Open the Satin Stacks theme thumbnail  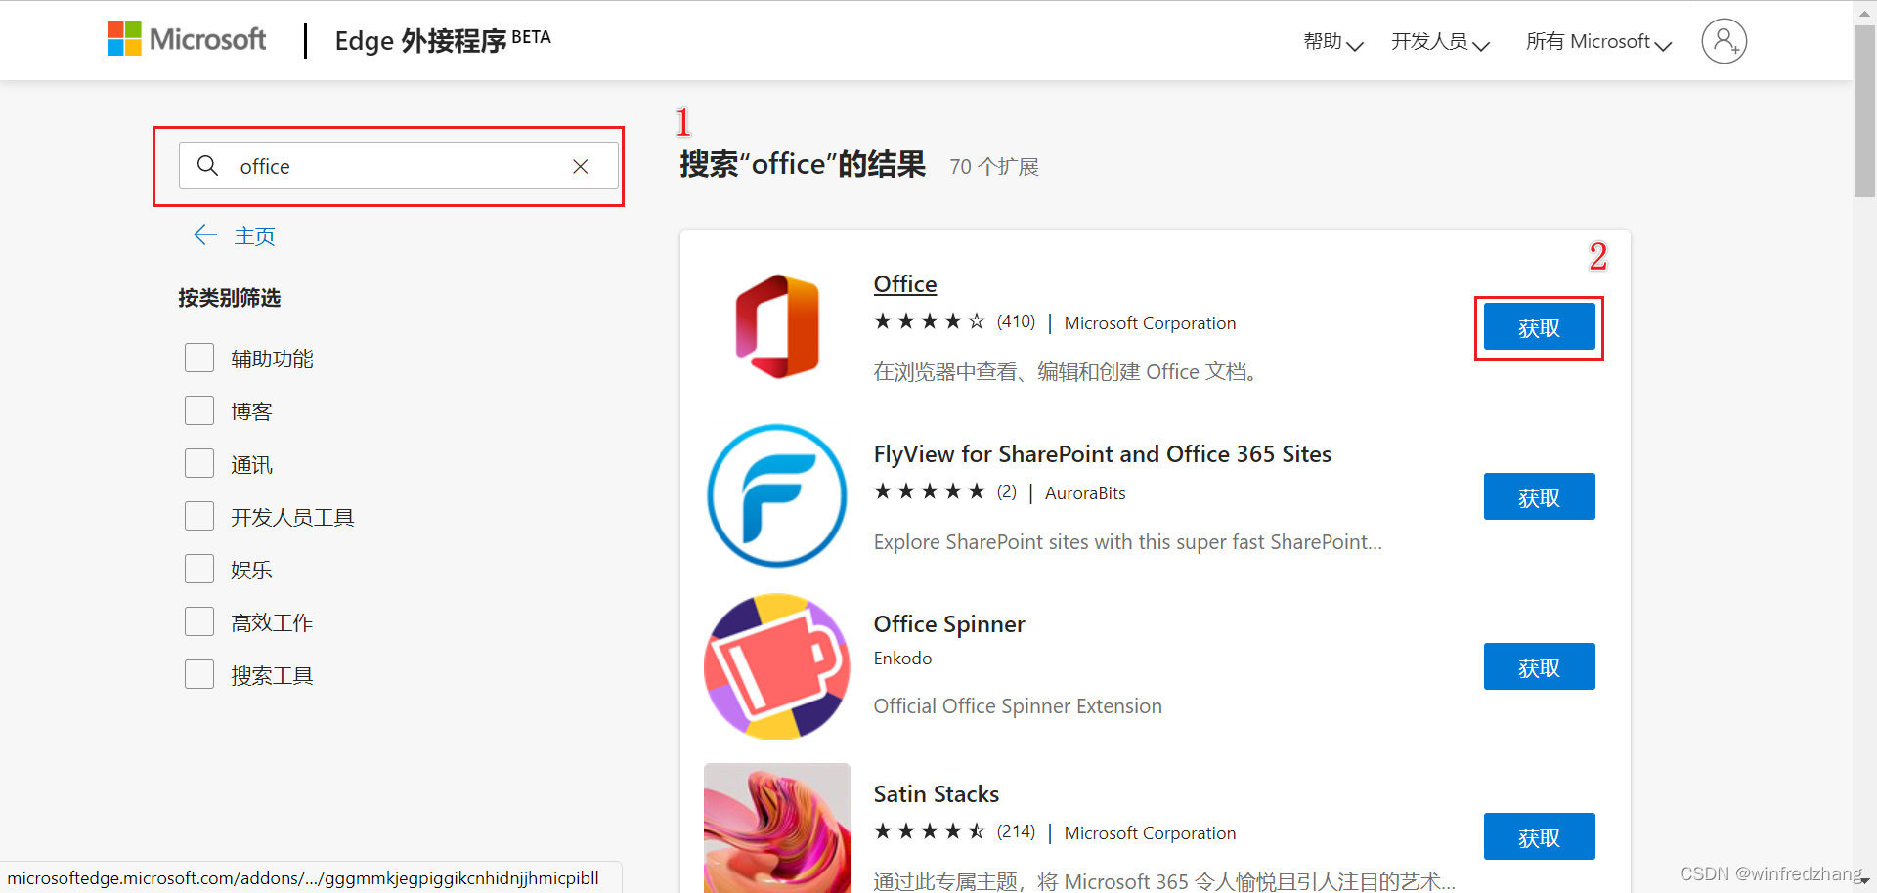click(777, 828)
